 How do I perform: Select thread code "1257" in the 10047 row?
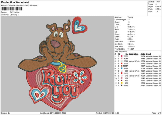(x=143, y=66)
